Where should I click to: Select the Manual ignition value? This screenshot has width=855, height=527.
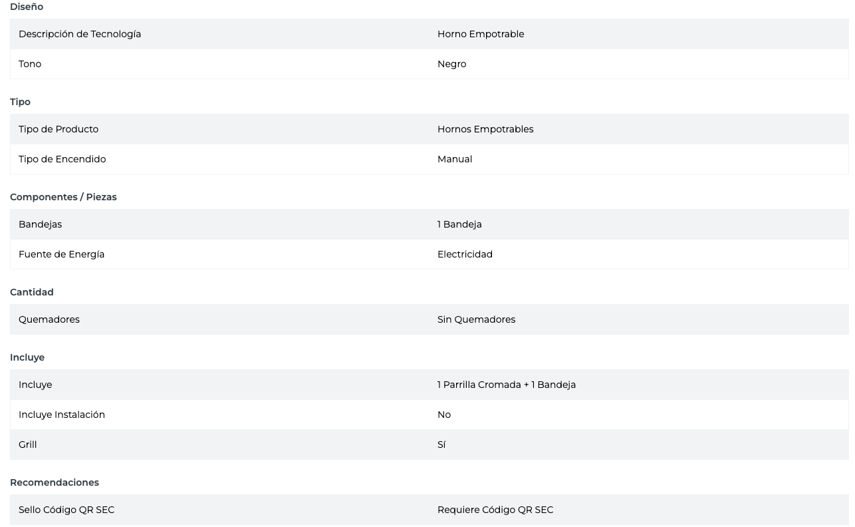coord(455,159)
